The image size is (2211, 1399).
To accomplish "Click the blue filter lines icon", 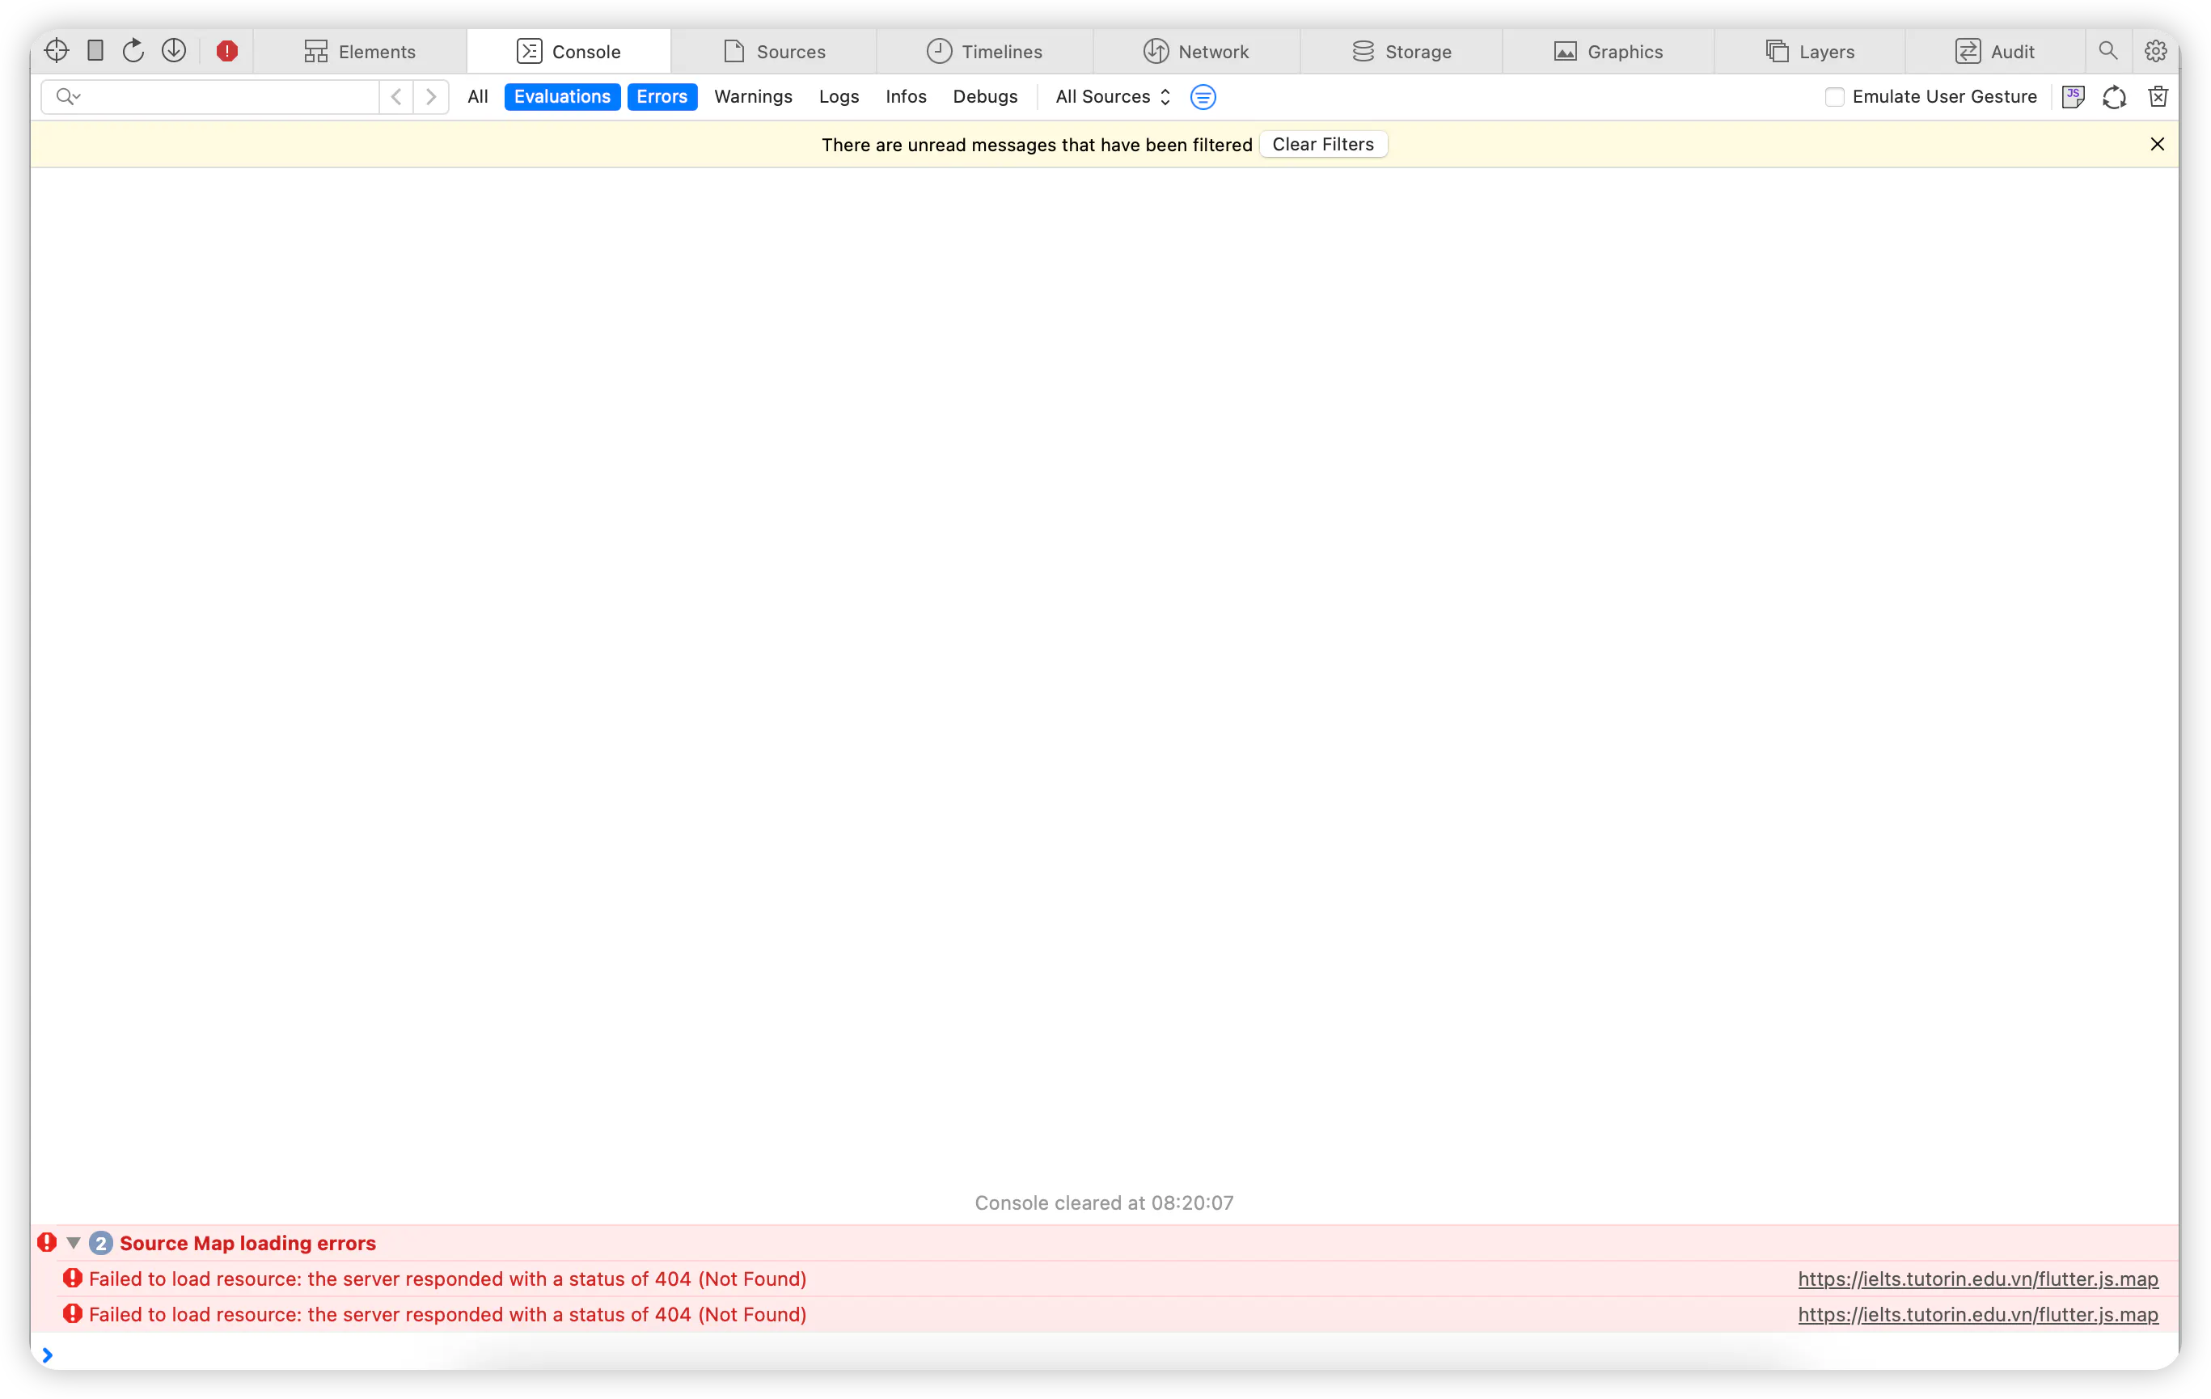I will pos(1203,96).
